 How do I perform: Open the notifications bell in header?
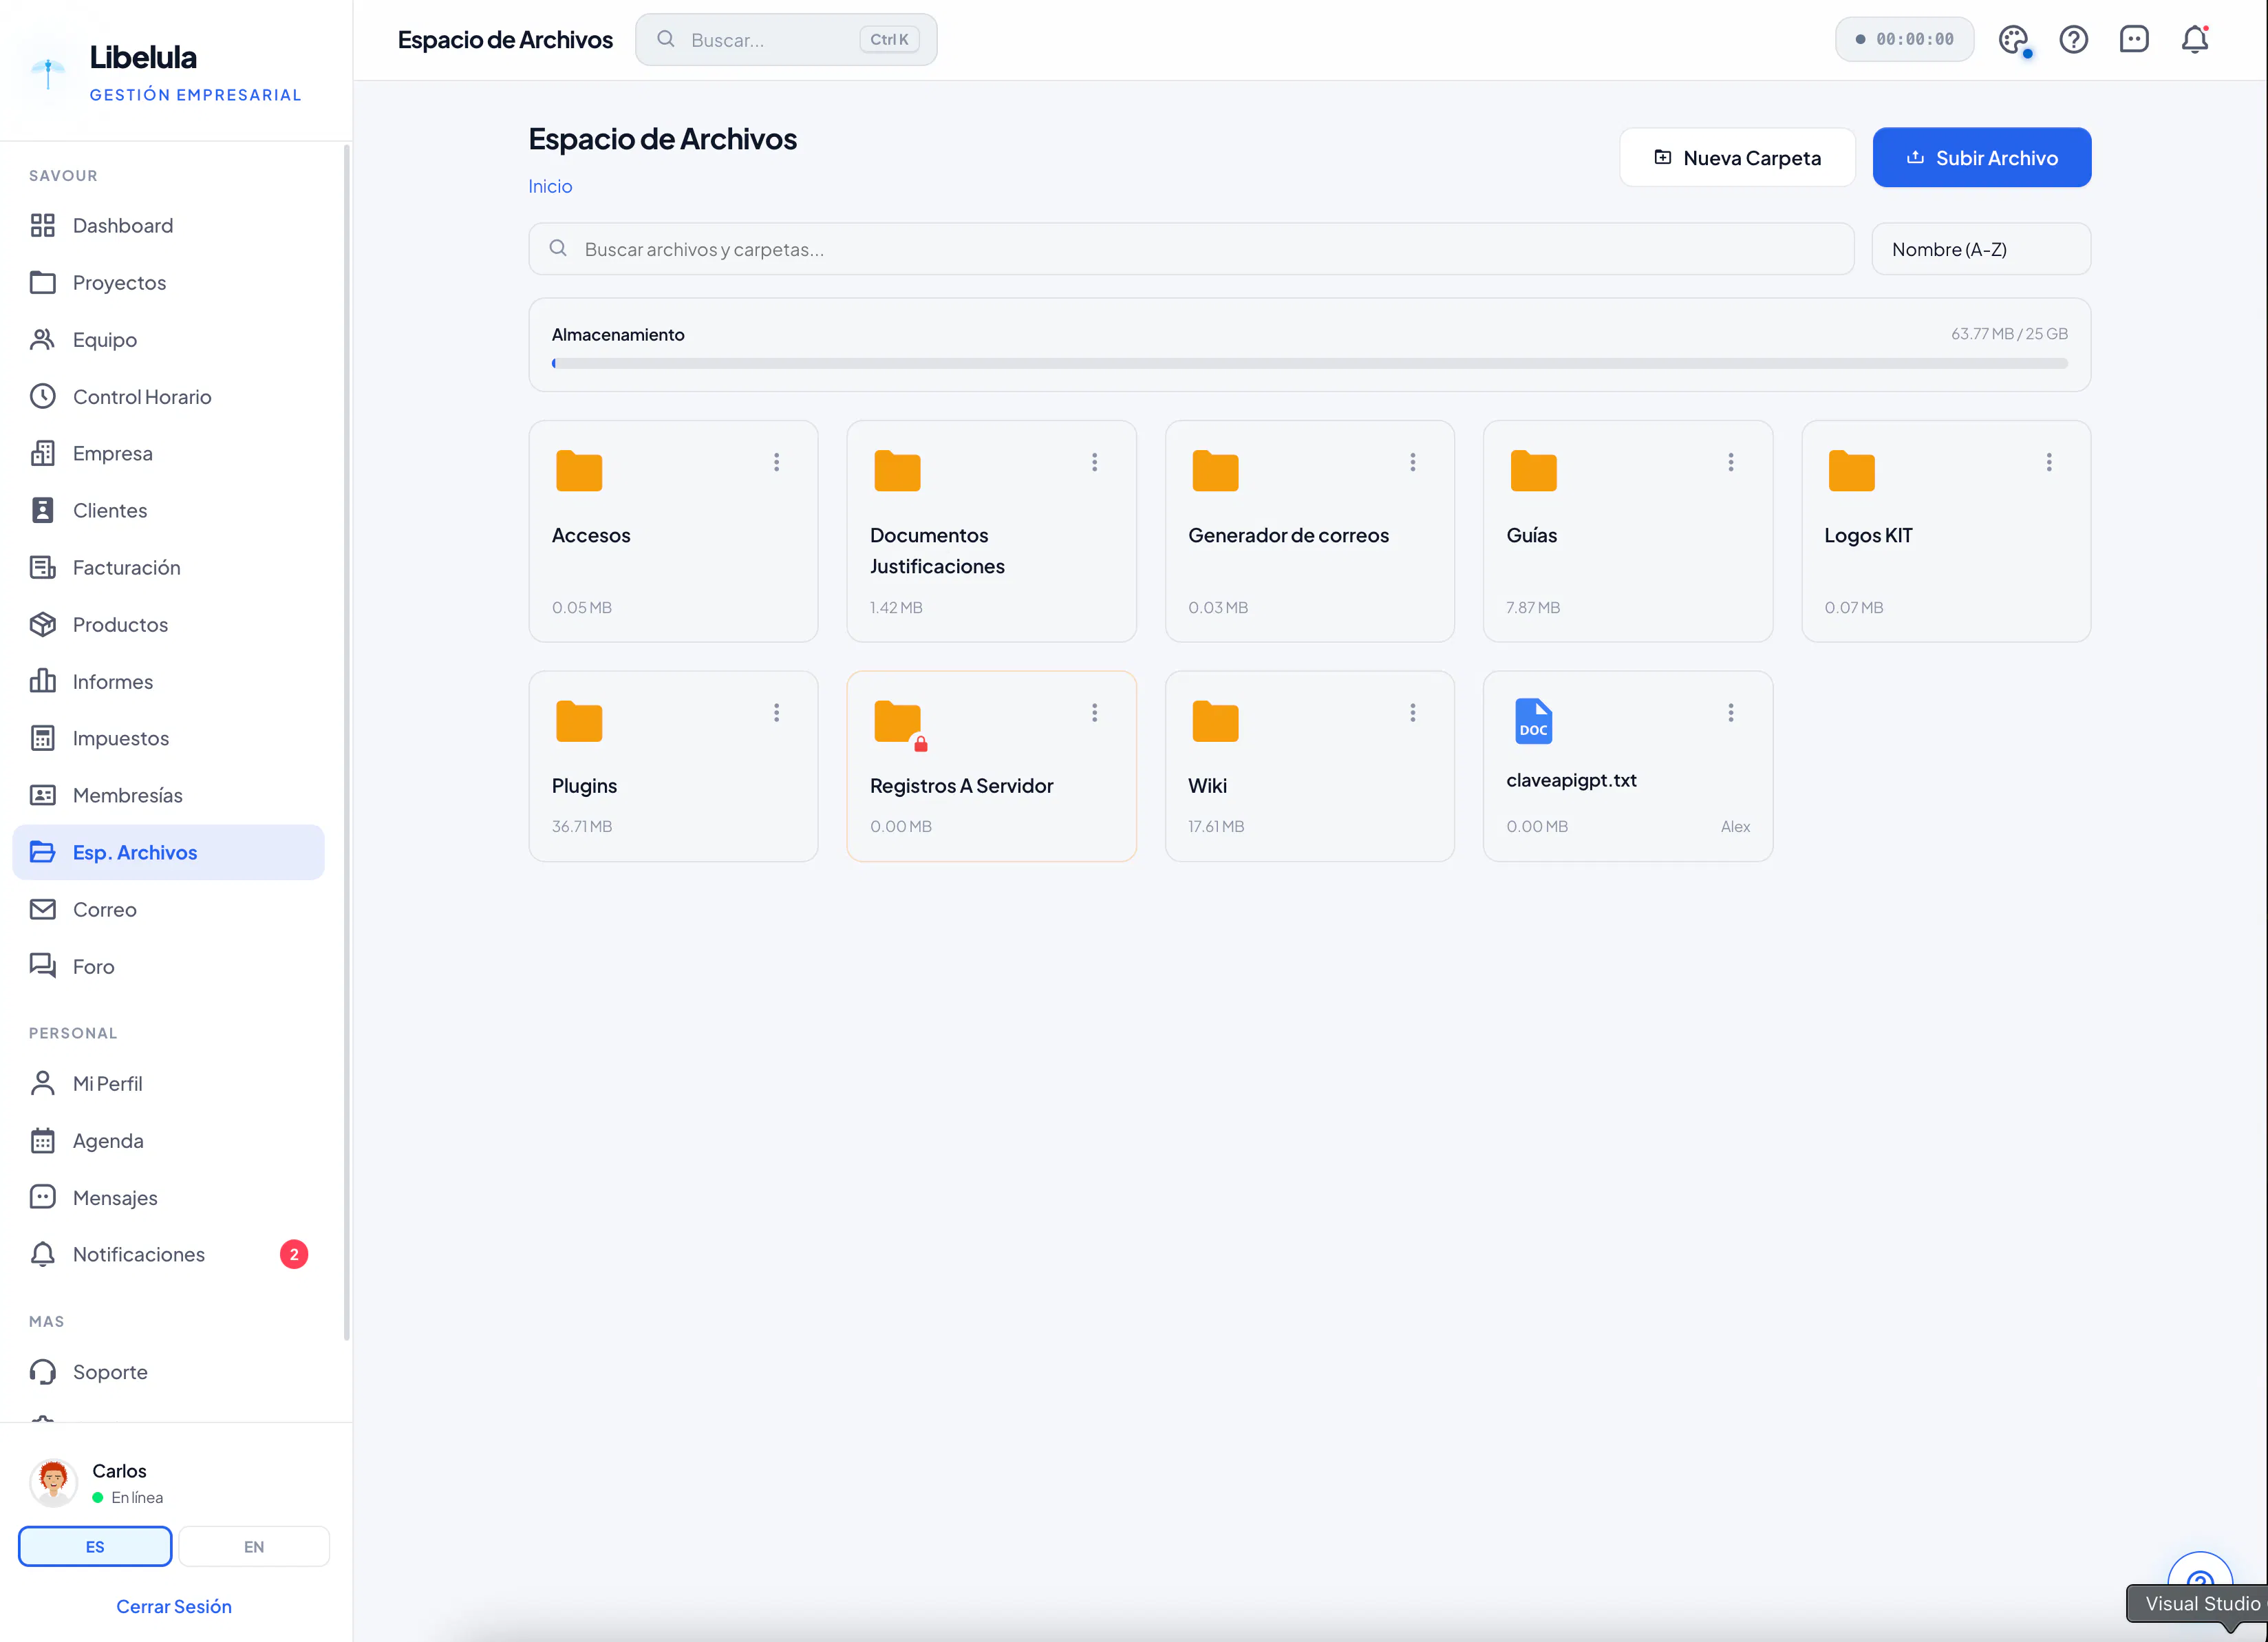pos(2194,40)
